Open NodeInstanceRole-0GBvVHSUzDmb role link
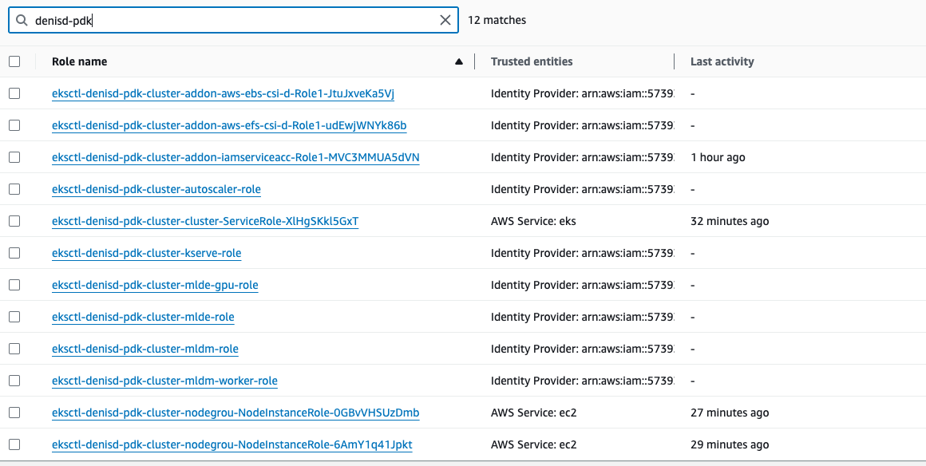This screenshot has height=466, width=926. click(235, 413)
